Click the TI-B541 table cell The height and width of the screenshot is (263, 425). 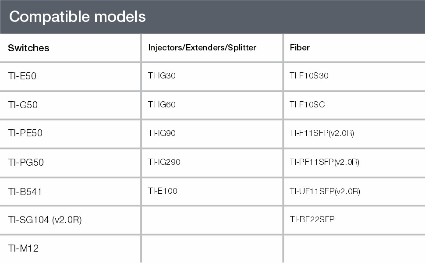coord(25,191)
